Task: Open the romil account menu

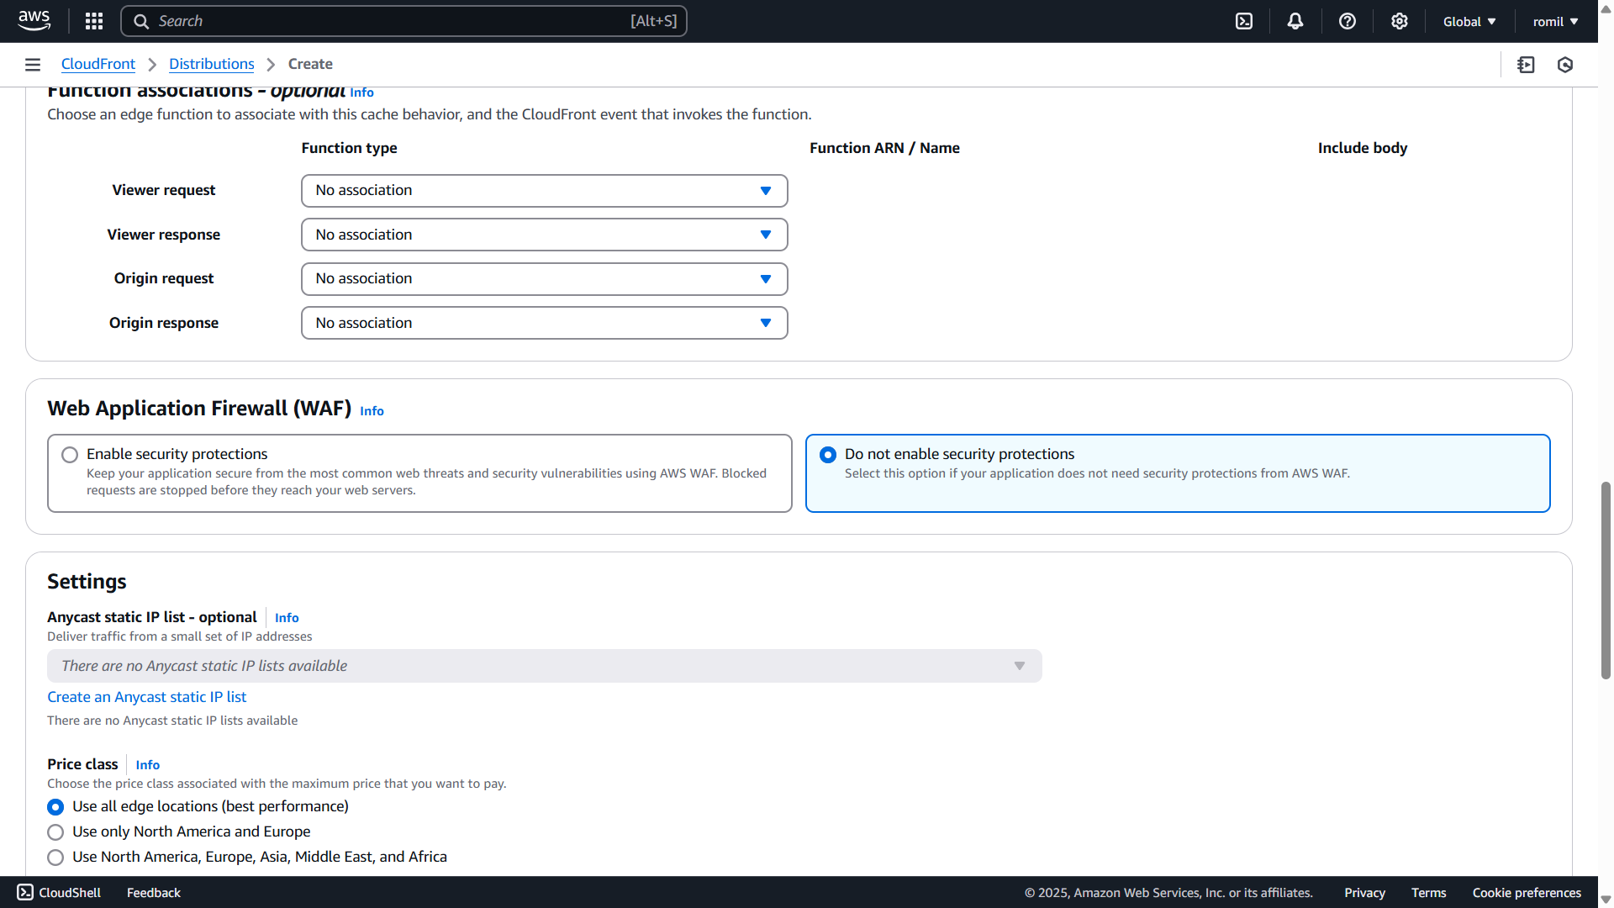Action: coord(1555,21)
